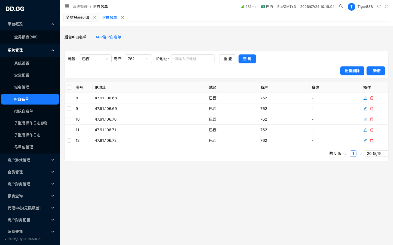393x245 pixels.
Task: Click the 系统管理 breadcrumb link
Action: 80,7
